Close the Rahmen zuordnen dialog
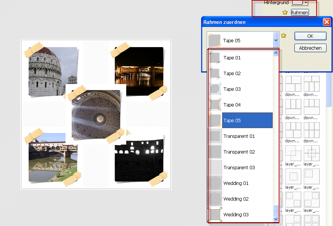The height and width of the screenshot is (226, 333). (x=326, y=22)
